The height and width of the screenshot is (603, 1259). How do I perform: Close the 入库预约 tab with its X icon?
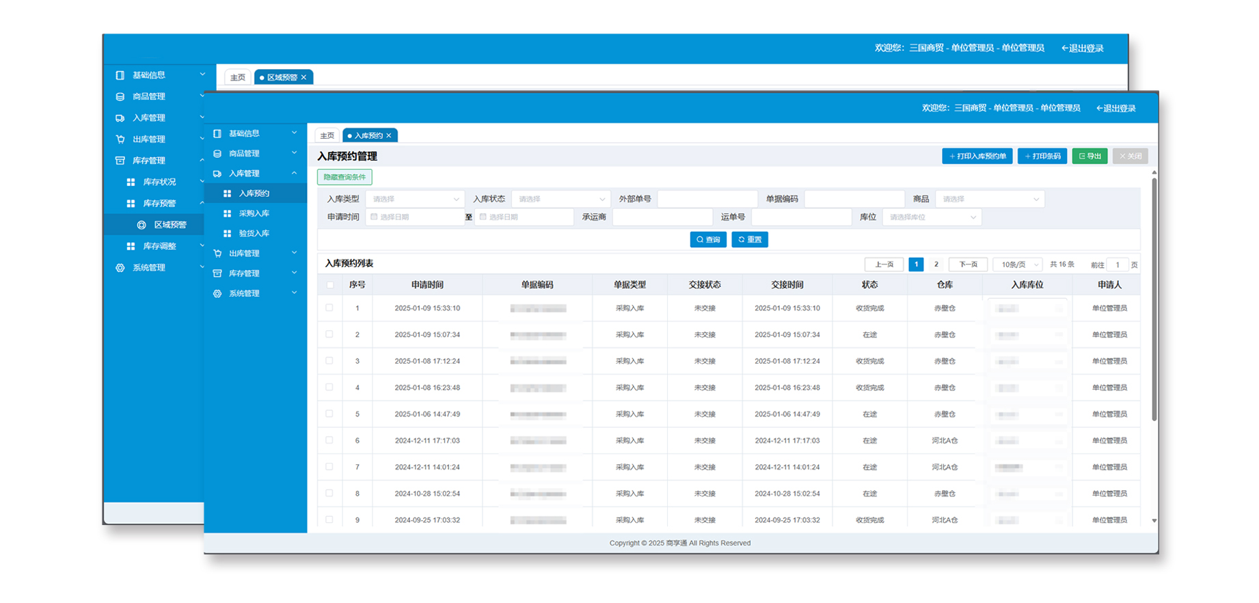pyautogui.click(x=389, y=136)
